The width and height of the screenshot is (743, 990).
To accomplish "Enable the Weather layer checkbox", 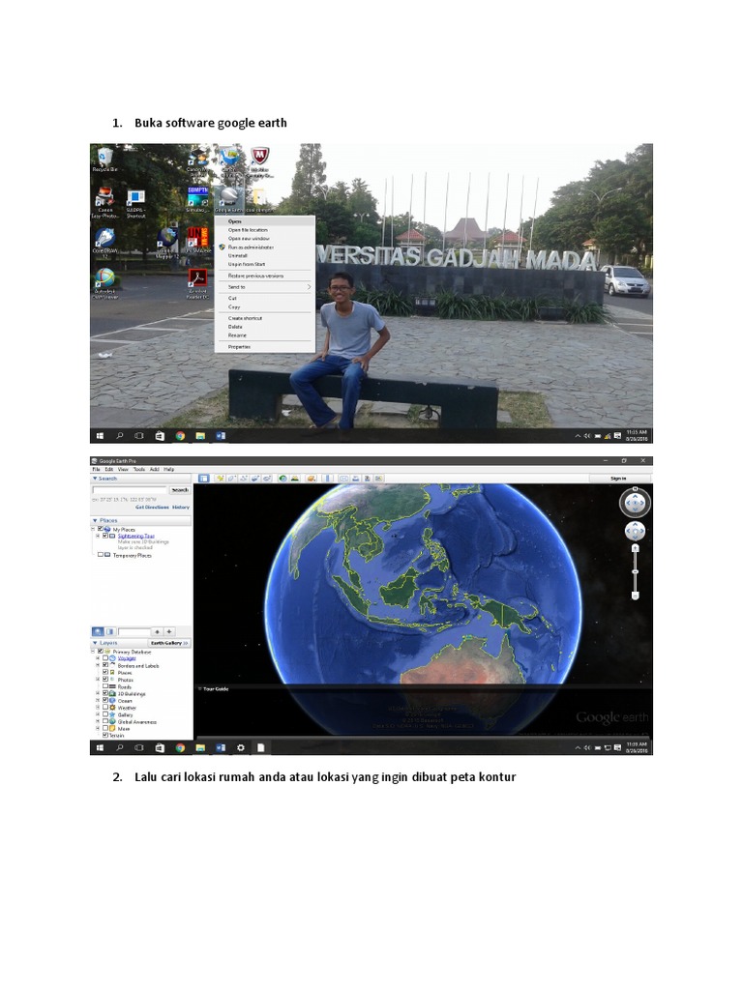I will coord(105,708).
